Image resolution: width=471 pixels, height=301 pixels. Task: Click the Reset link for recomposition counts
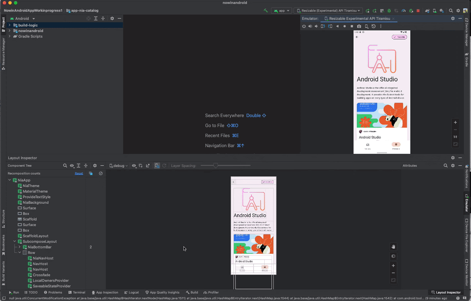(79, 173)
